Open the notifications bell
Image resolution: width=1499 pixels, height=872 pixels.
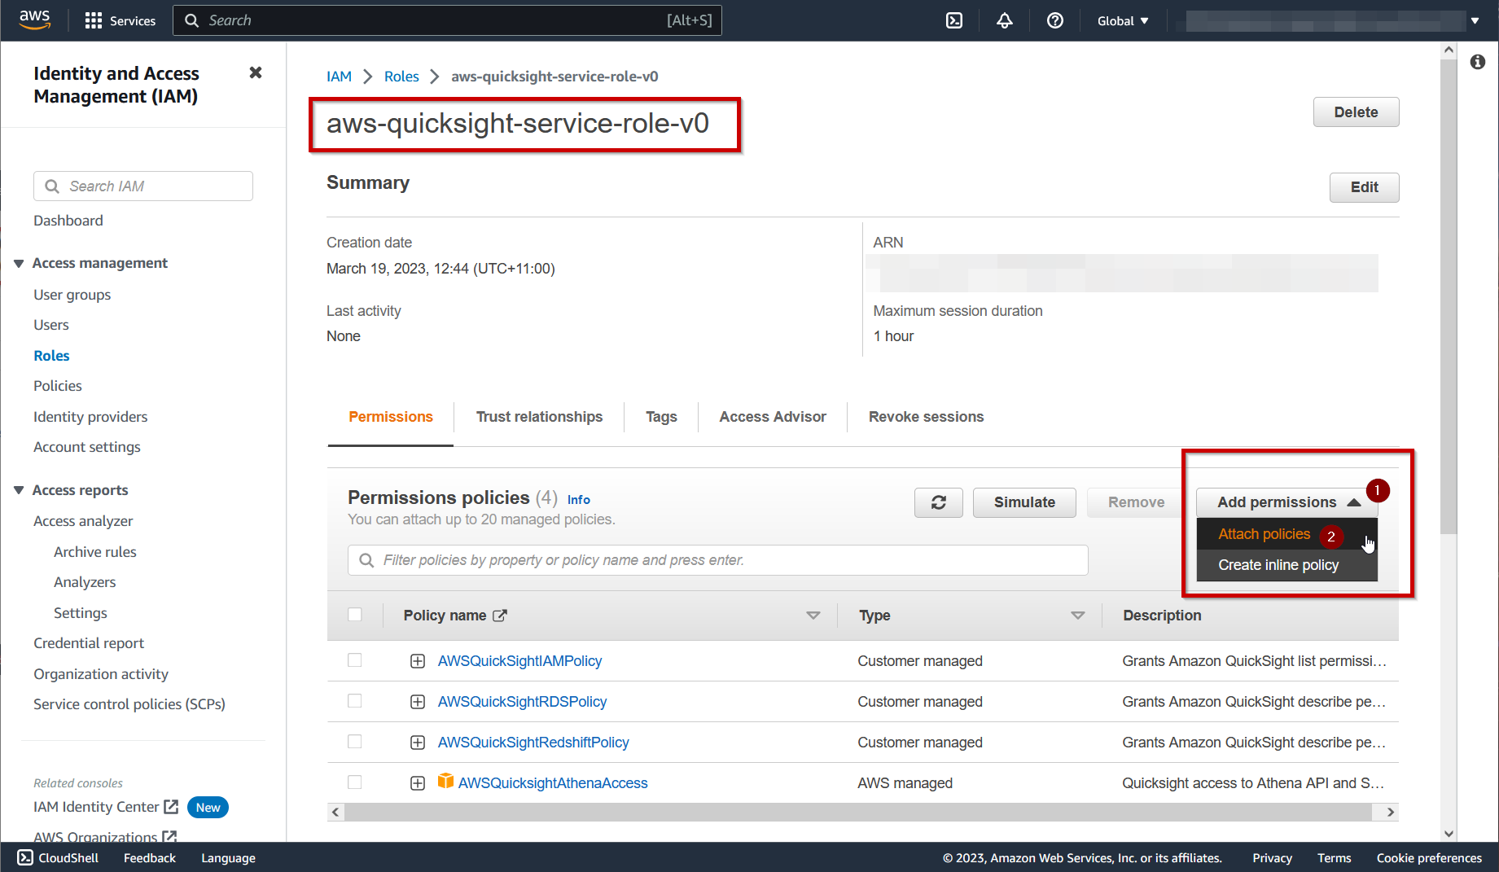coord(1005,20)
